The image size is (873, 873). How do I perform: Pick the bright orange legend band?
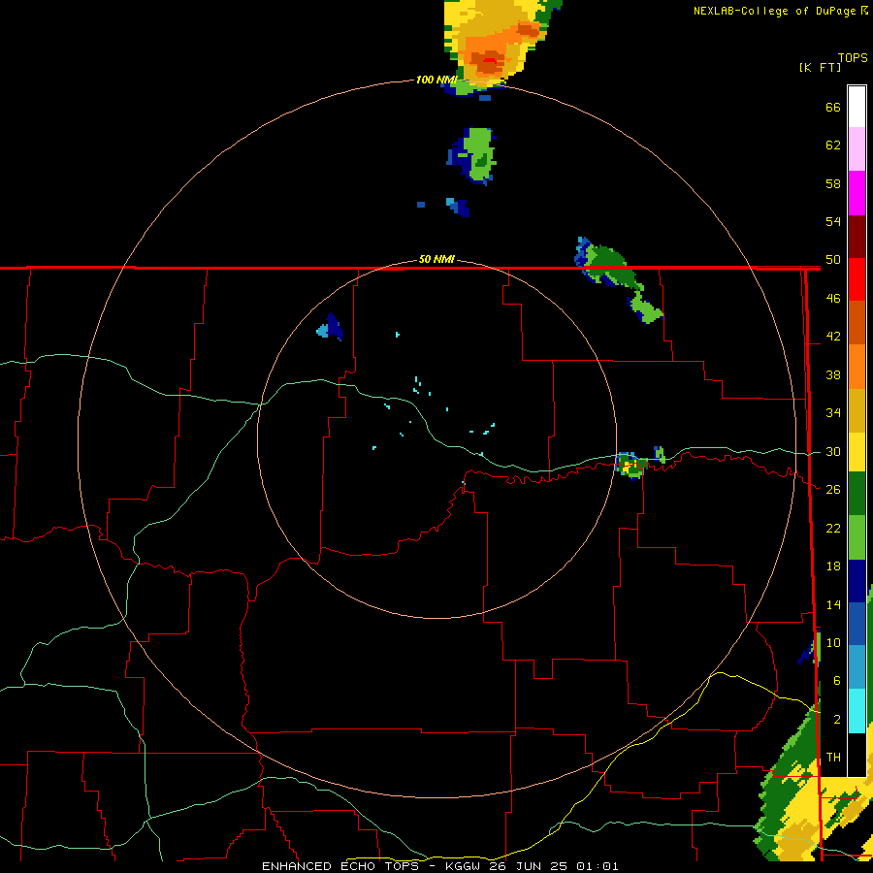[x=857, y=367]
